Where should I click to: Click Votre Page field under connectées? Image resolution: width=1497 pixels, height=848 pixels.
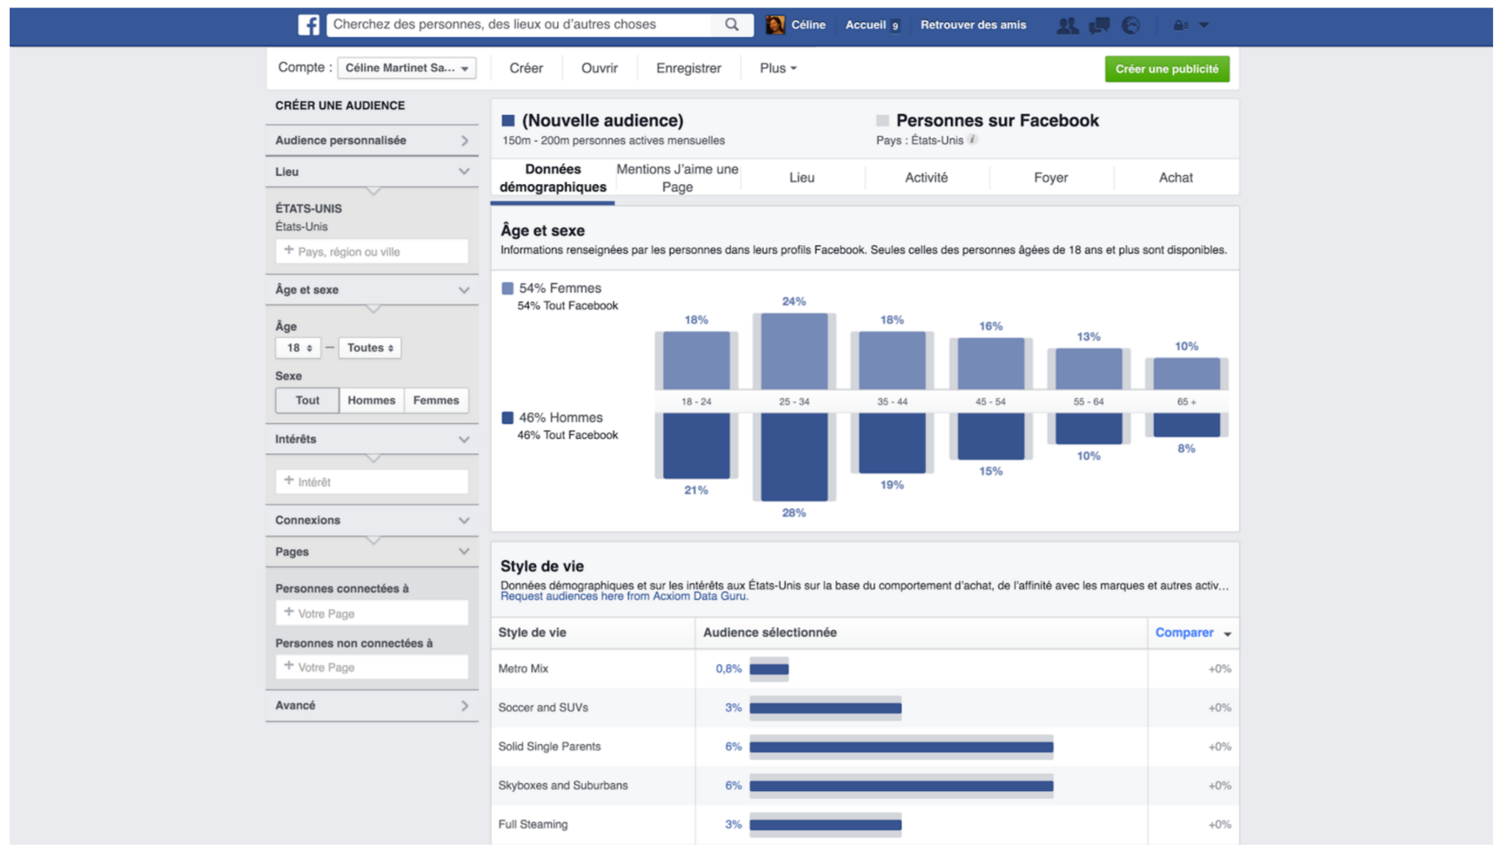click(x=372, y=613)
